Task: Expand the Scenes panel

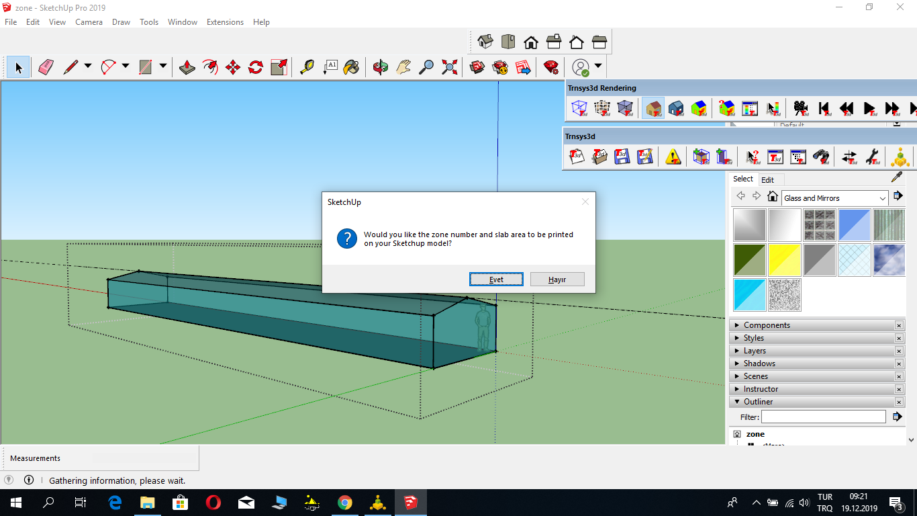Action: [816, 376]
